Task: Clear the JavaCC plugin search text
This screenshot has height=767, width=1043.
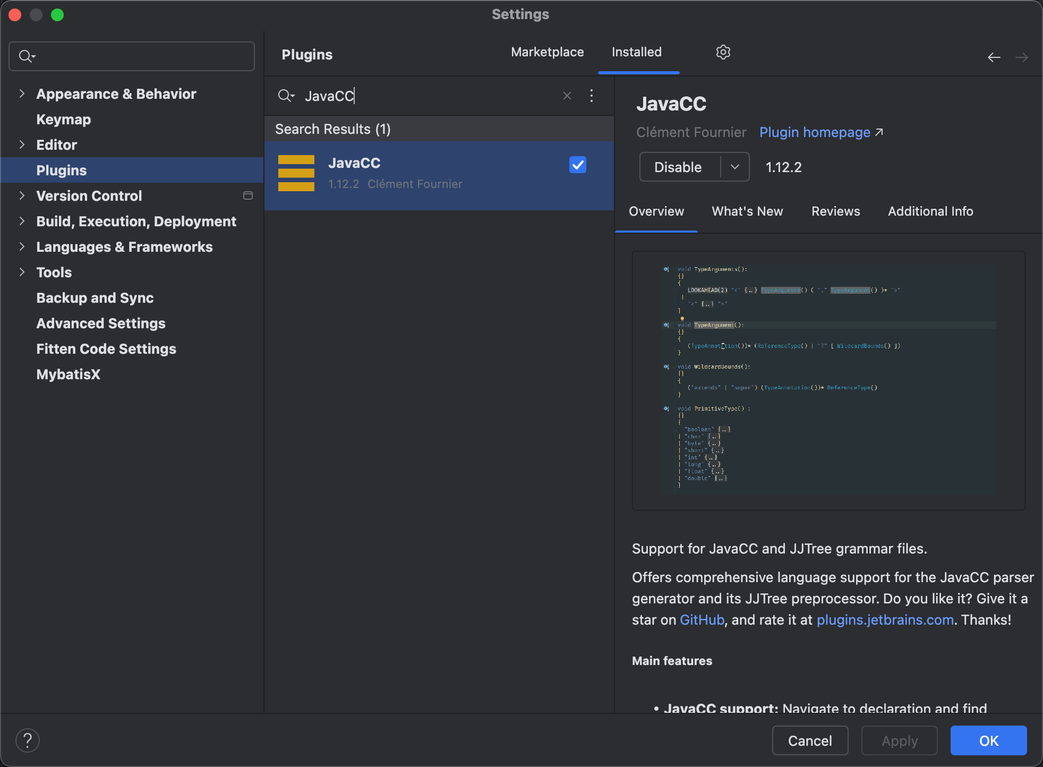Action: pos(567,96)
